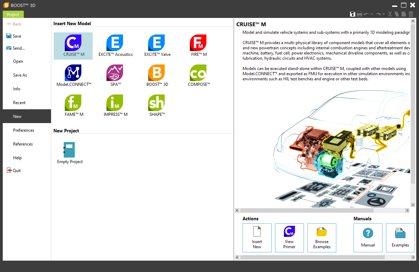Click Browse Examples button
419x272 pixels.
coord(322,238)
